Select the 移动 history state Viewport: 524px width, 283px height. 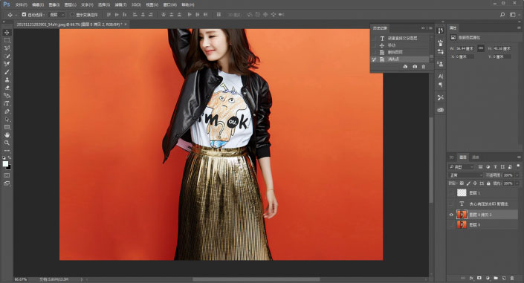tap(401, 45)
